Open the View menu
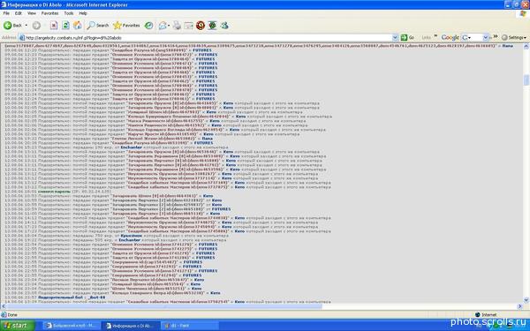The width and height of the screenshot is (530, 331). click(x=32, y=13)
